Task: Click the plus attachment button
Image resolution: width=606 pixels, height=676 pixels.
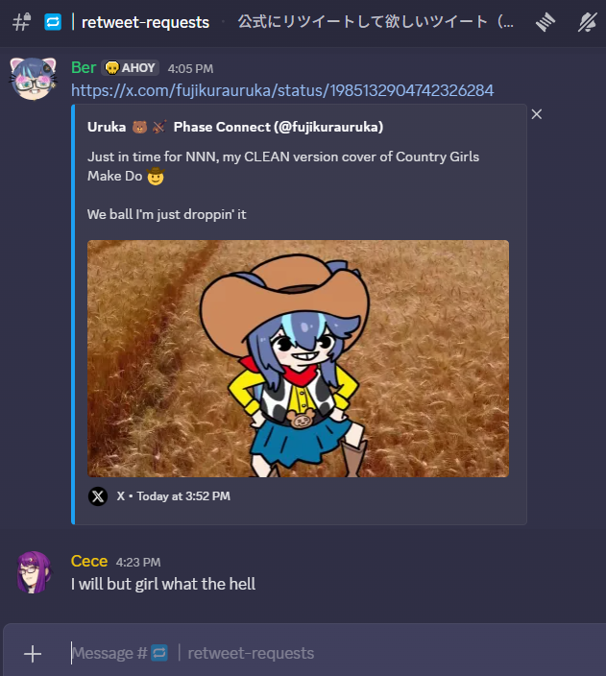Action: tap(33, 654)
